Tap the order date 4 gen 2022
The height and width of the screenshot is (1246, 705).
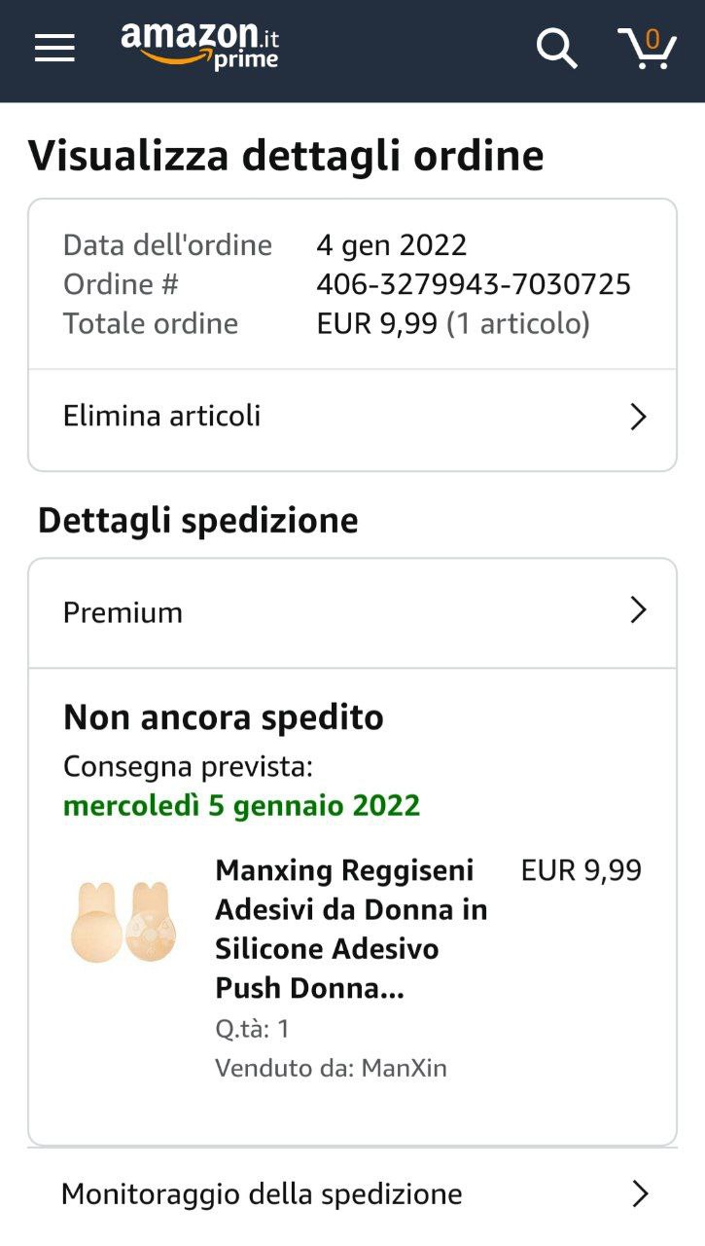pyautogui.click(x=391, y=244)
